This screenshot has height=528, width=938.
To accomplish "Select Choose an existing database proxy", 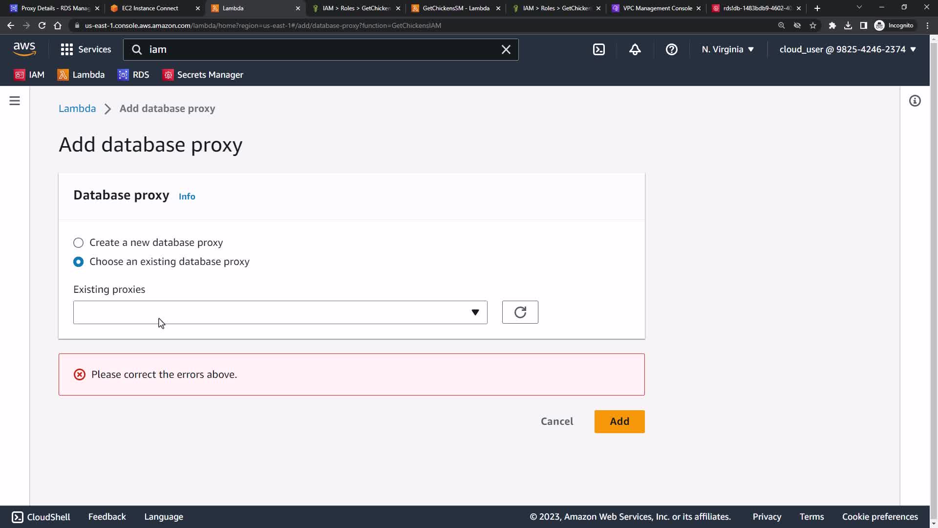I will (78, 262).
